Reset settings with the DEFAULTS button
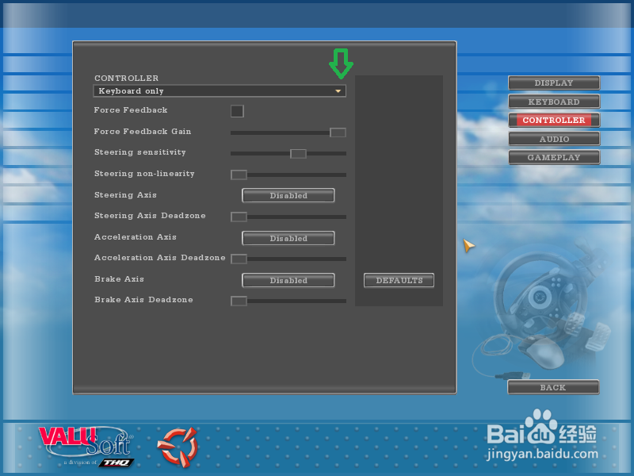This screenshot has width=634, height=476. pyautogui.click(x=399, y=281)
